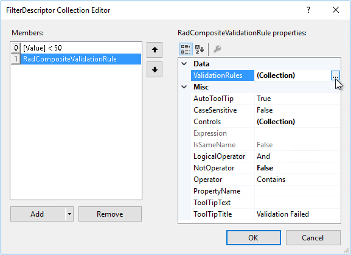The image size is (351, 255).
Task: Collapse the Data category
Action: pyautogui.click(x=184, y=64)
